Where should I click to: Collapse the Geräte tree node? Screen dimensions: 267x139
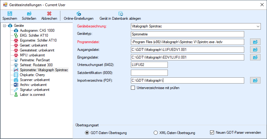4,26
